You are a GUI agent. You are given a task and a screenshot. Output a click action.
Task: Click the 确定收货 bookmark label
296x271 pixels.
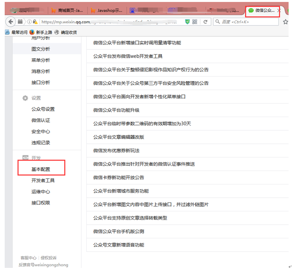coord(69,32)
